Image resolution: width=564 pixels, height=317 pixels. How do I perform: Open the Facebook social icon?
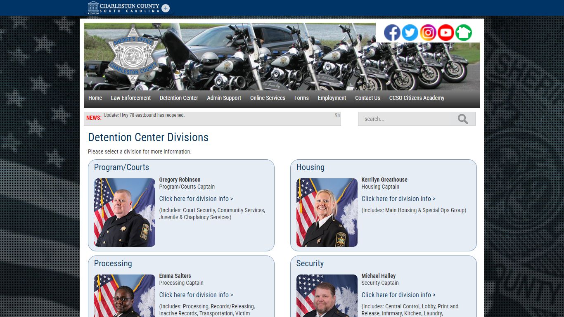392,33
